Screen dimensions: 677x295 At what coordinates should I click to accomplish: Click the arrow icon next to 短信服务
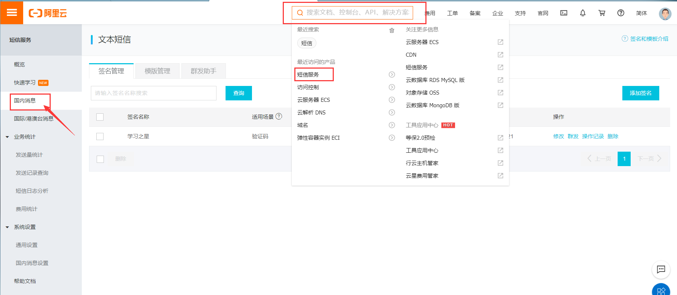[x=392, y=75]
